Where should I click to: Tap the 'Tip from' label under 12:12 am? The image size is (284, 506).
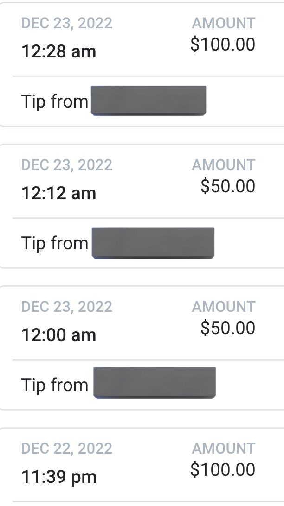[55, 243]
